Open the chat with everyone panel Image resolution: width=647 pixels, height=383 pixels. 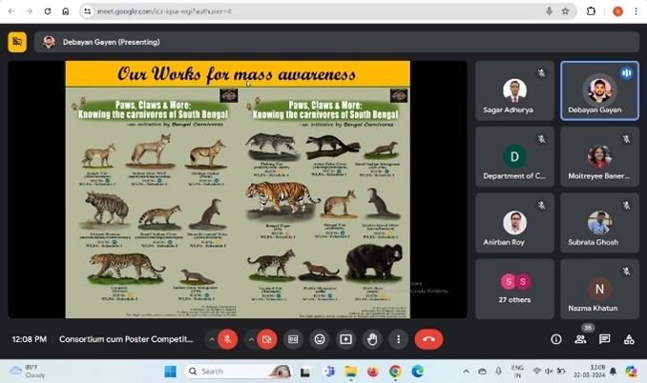click(605, 339)
